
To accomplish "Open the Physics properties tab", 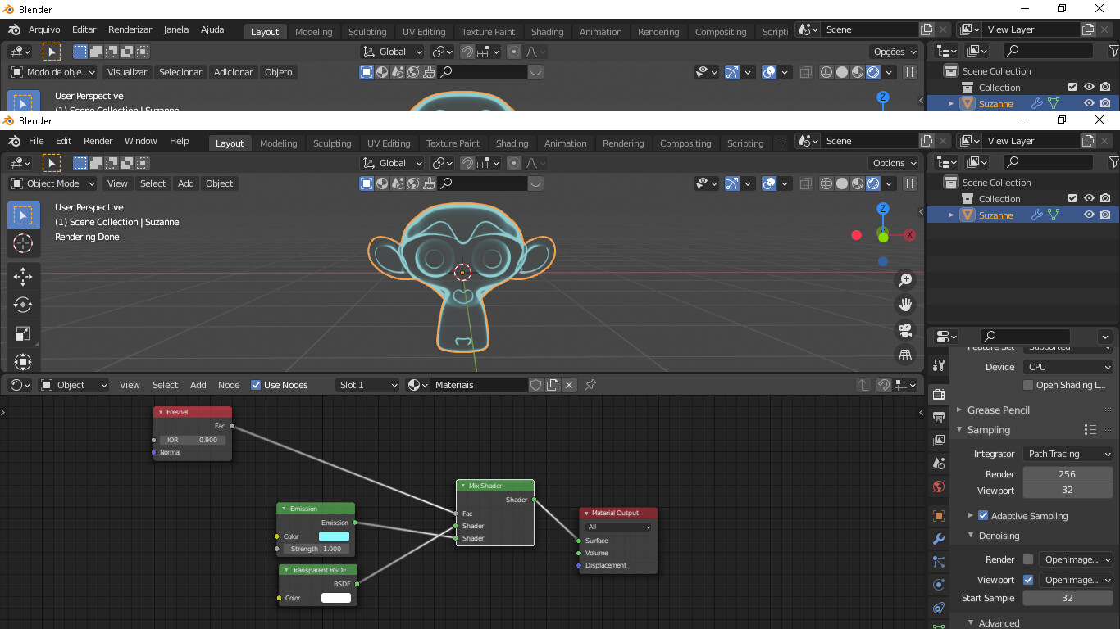I will (x=939, y=585).
